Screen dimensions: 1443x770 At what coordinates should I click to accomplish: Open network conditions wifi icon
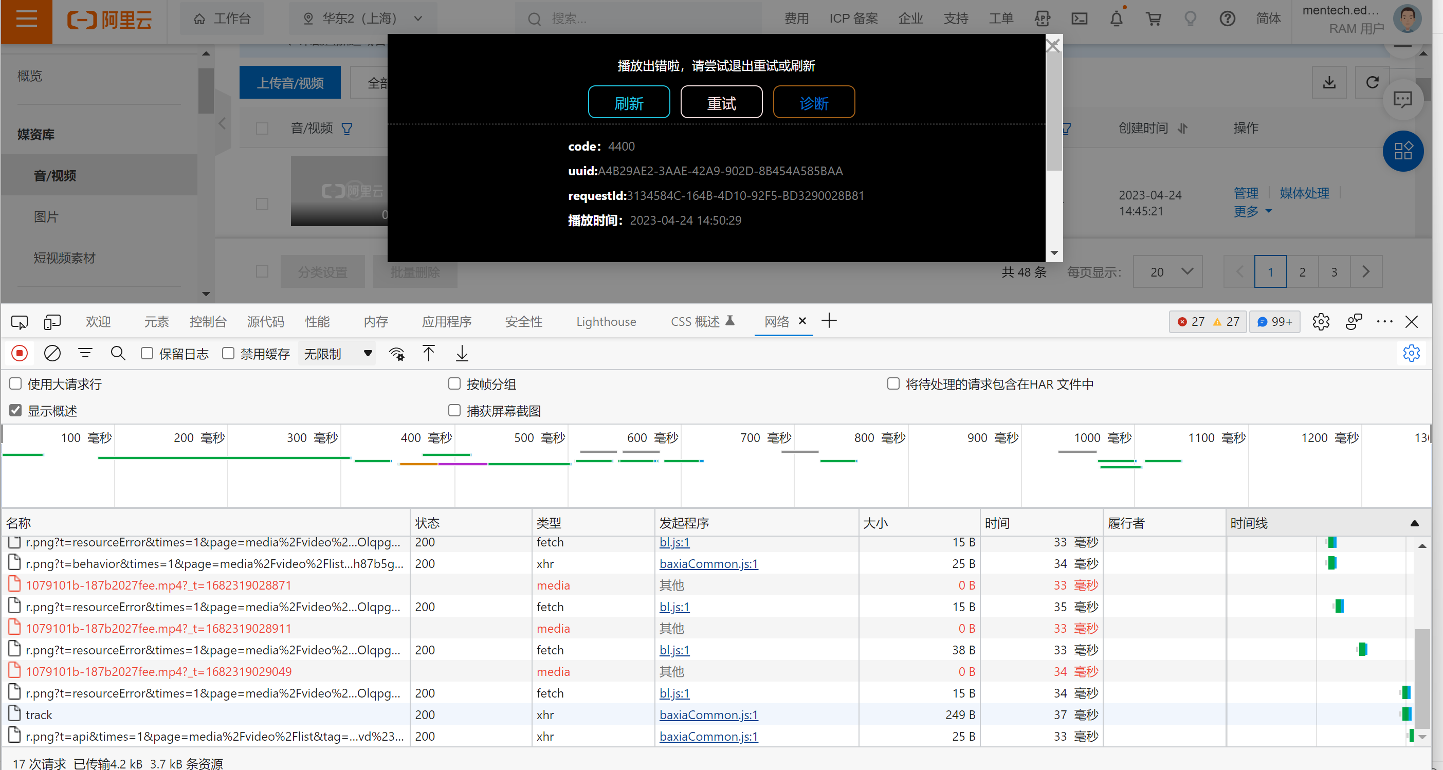point(396,353)
